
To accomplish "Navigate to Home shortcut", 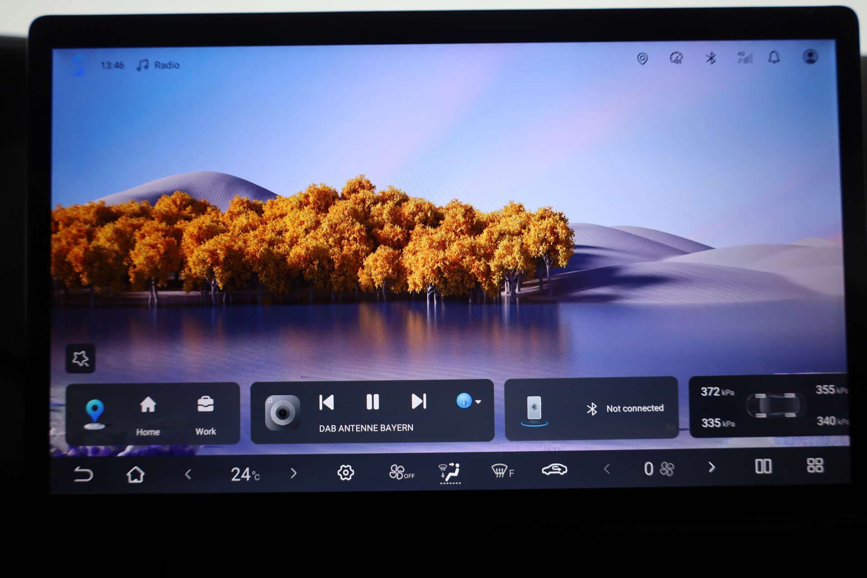I will pos(148,416).
